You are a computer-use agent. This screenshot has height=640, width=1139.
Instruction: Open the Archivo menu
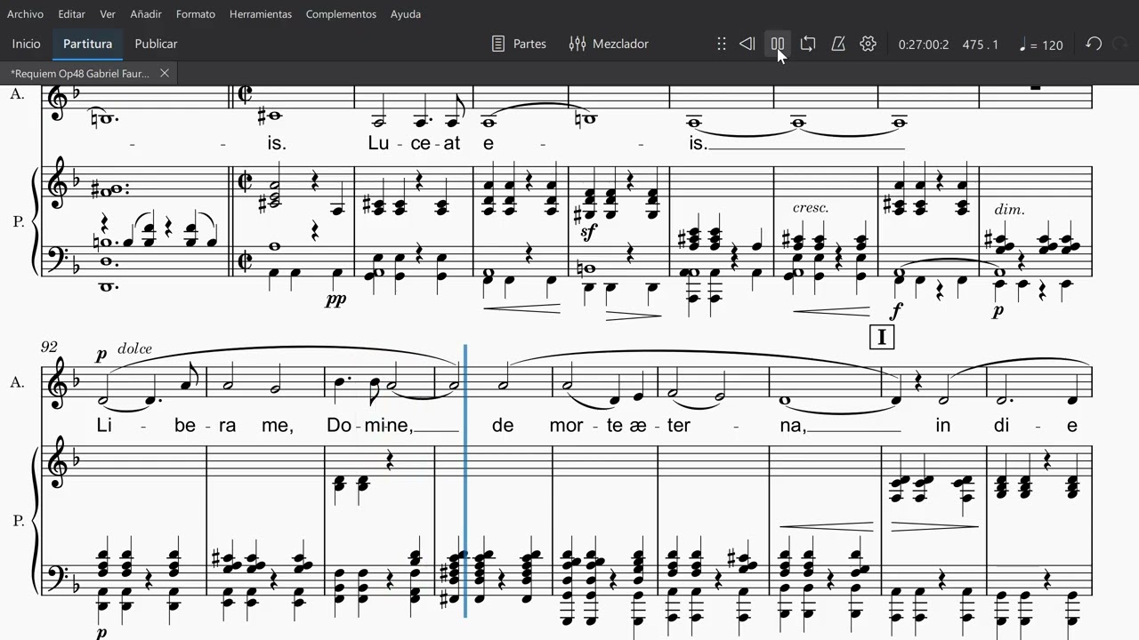(25, 14)
